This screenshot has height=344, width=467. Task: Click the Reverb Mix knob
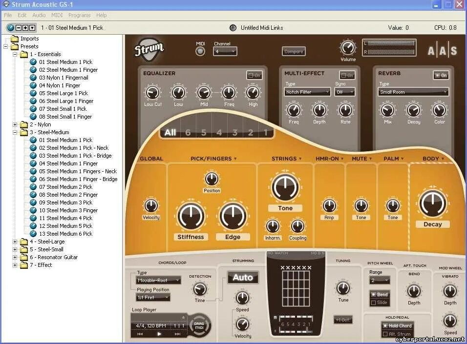(x=387, y=110)
